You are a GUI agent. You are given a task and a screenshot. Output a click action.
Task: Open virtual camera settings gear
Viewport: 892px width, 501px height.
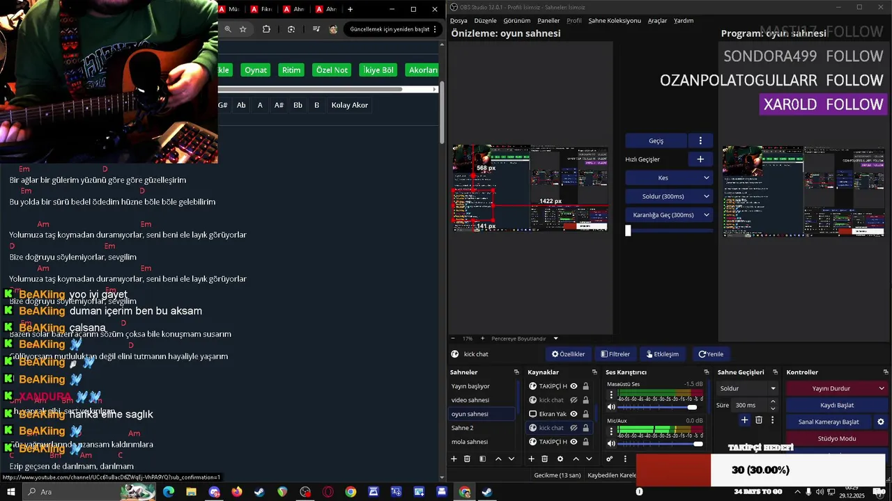(880, 422)
